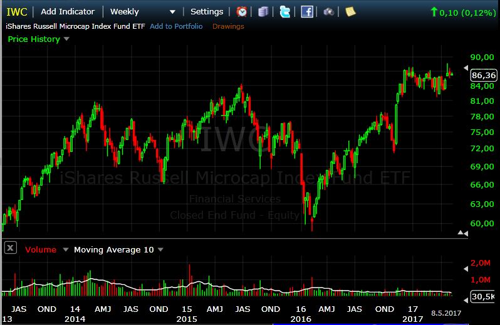Click the 2014 year label on time axis
500x325 pixels.
point(75,319)
